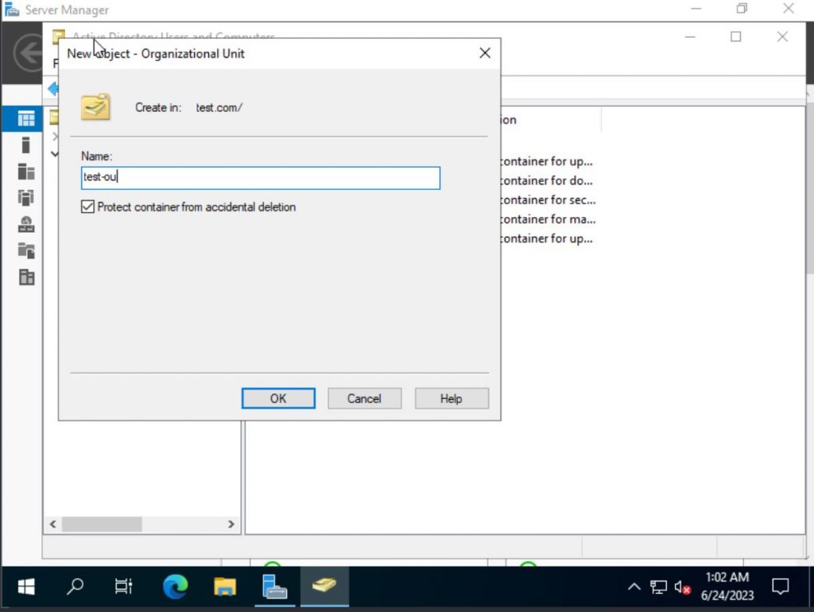
Task: Collapse the console tree chevron
Action: click(54, 154)
